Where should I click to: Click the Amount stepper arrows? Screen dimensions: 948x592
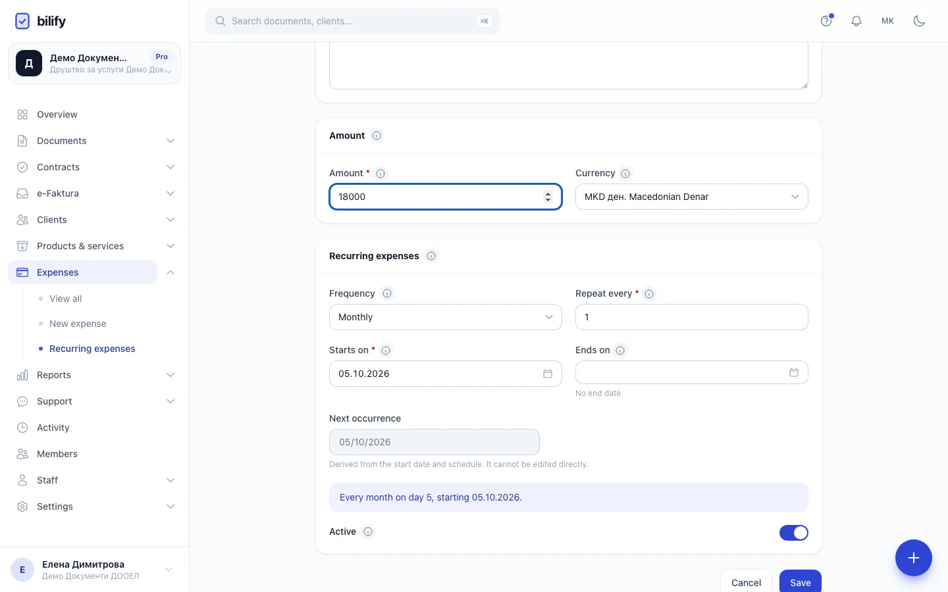(548, 197)
